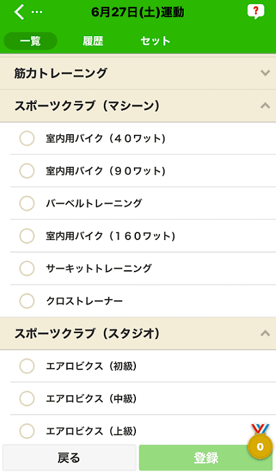The height and width of the screenshot is (474, 276).
Task: Expand the 筋力トレーニング section chevron
Action: point(265,73)
